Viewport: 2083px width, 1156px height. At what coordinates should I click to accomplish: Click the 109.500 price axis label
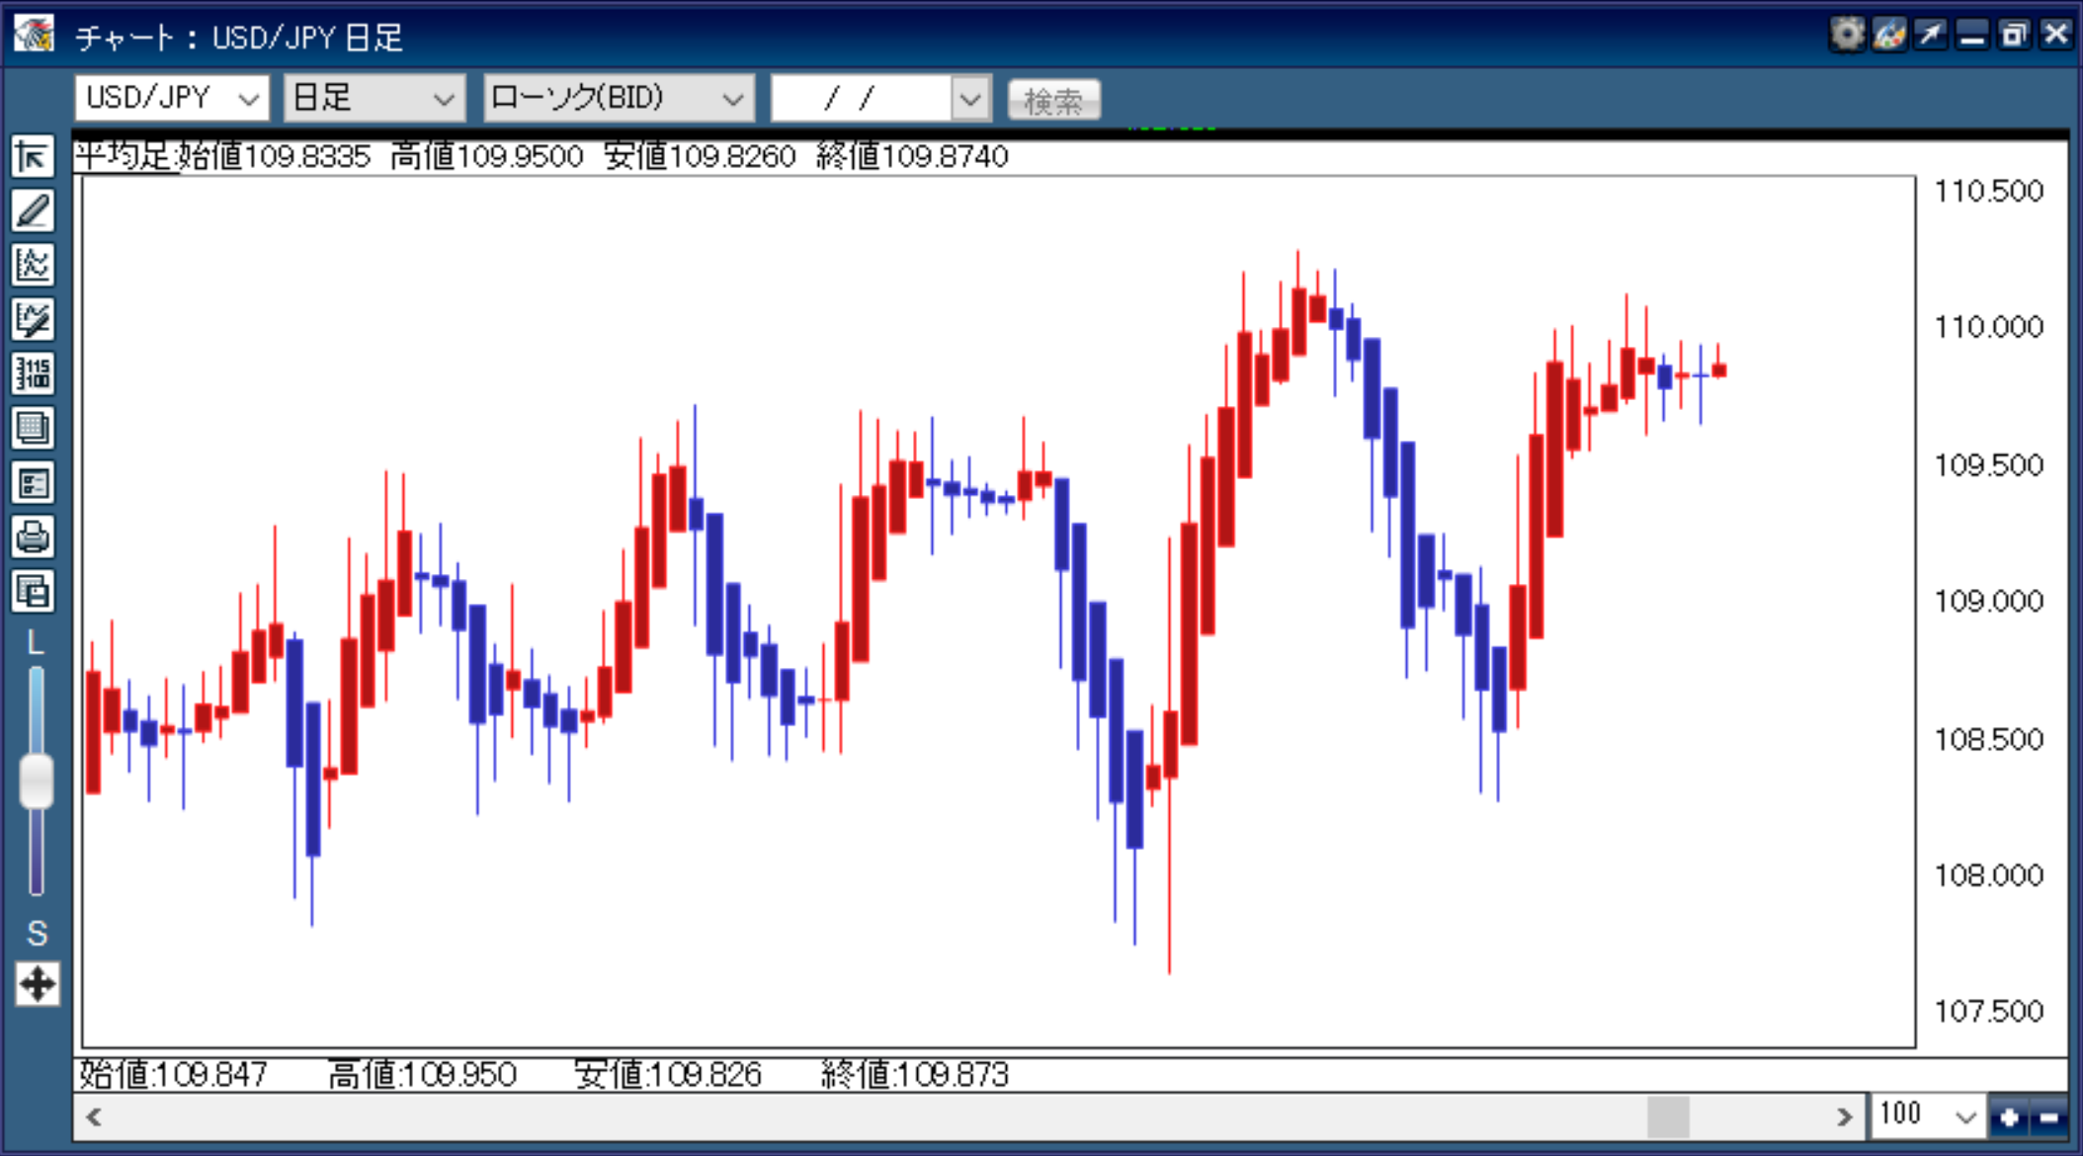(x=1988, y=464)
